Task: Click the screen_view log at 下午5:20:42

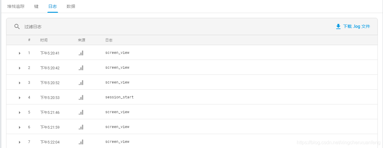Action: pyautogui.click(x=117, y=67)
